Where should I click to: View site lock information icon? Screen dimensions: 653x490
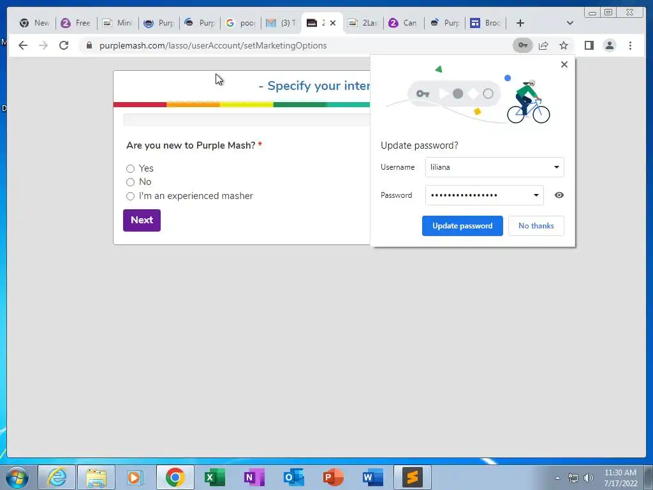click(x=89, y=45)
